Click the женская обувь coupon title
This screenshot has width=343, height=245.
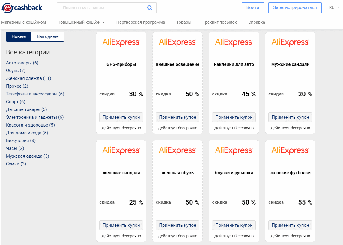pyautogui.click(x=177, y=173)
